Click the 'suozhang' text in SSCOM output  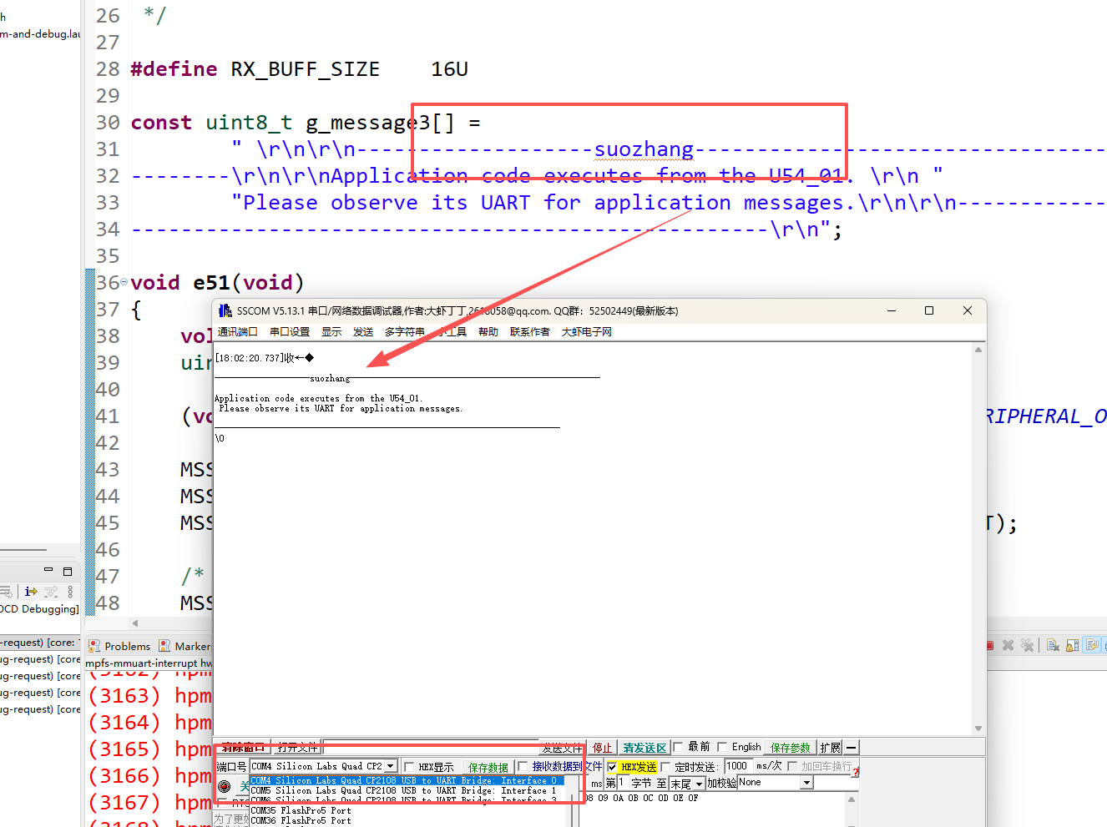330,378
